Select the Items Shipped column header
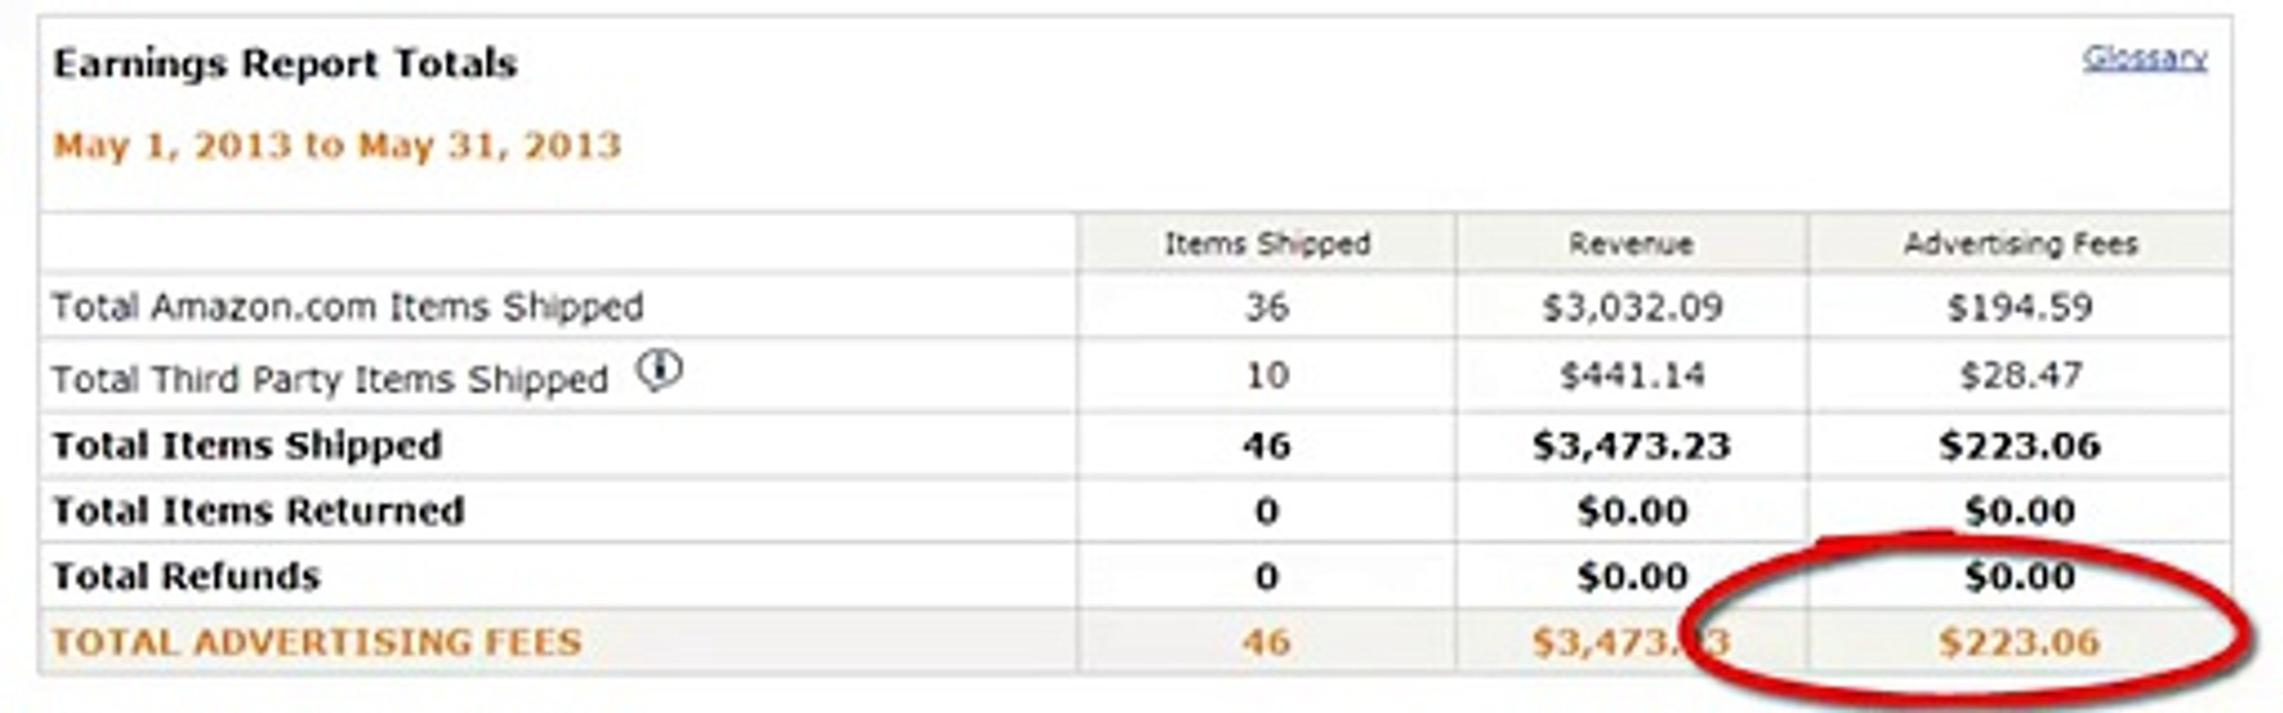The width and height of the screenshot is (2283, 713). [x=1266, y=244]
